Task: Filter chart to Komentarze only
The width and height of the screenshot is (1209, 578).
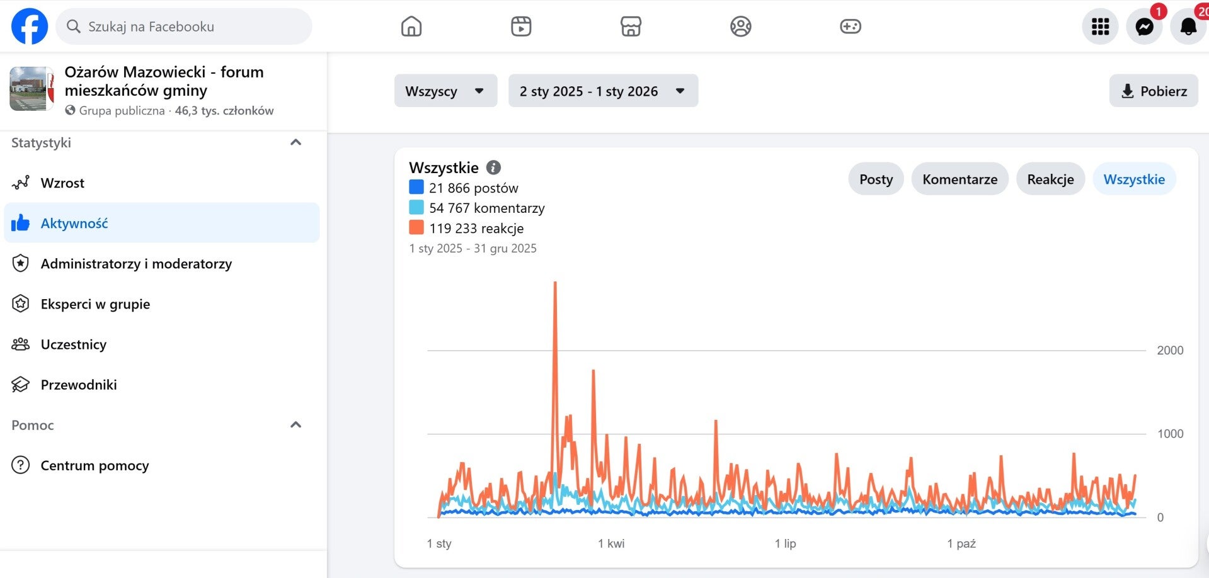Action: pyautogui.click(x=960, y=179)
